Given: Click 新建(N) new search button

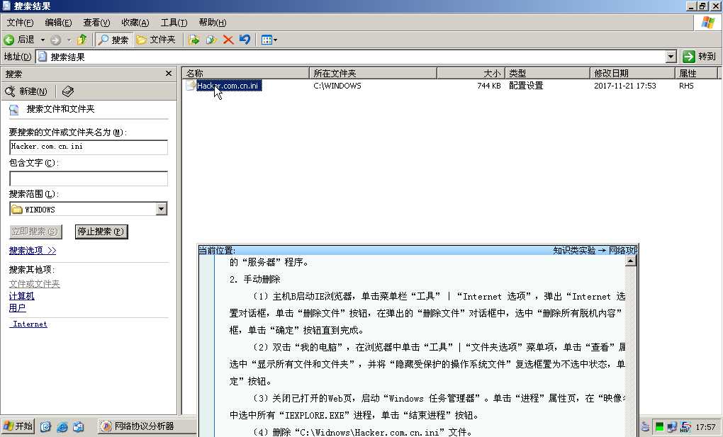Looking at the screenshot, I should coord(26,91).
